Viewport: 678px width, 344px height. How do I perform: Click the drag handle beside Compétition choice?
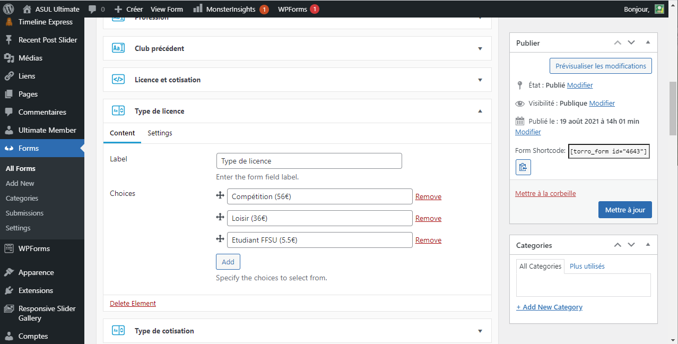[x=220, y=196]
